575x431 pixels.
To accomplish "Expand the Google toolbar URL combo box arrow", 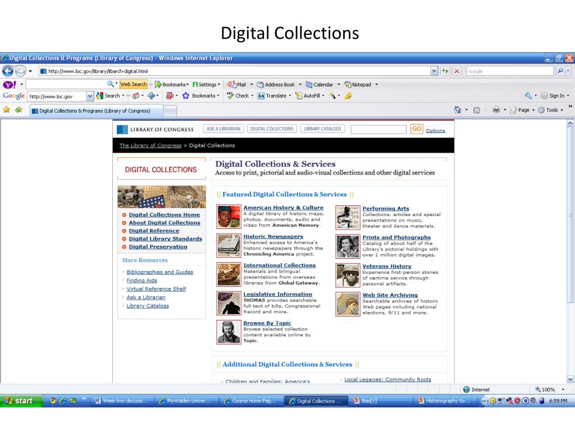I will tap(90, 96).
